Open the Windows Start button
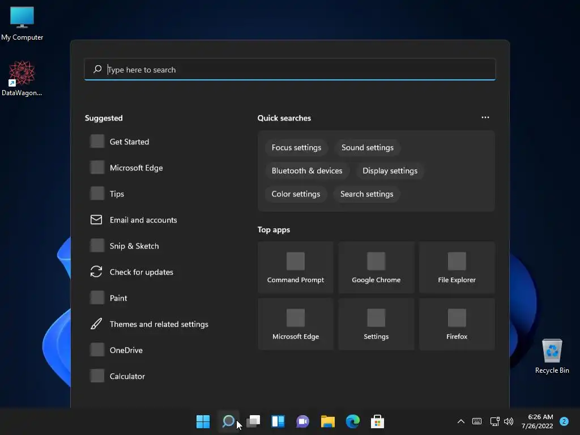The image size is (580, 435). click(203, 421)
